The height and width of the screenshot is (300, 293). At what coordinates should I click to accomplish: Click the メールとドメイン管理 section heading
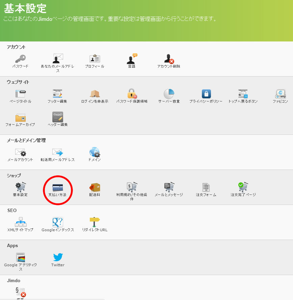26,140
